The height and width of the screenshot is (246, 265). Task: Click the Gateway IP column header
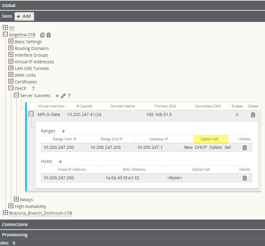coord(158,139)
